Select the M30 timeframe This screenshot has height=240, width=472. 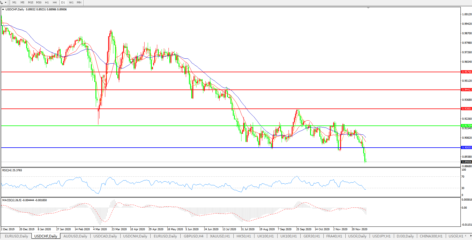pyautogui.click(x=39, y=3)
